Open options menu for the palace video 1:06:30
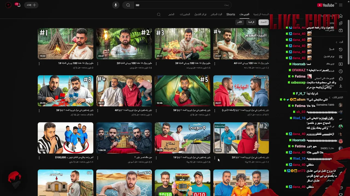This screenshot has width=350, height=196. pos(98,158)
